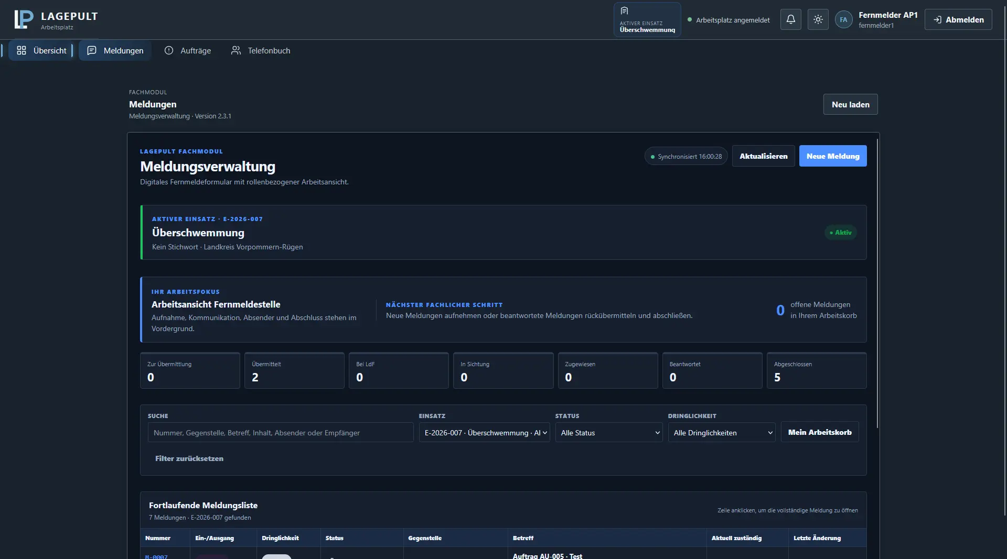Click Filter zurücksetzen
The height and width of the screenshot is (559, 1007).
(189, 458)
